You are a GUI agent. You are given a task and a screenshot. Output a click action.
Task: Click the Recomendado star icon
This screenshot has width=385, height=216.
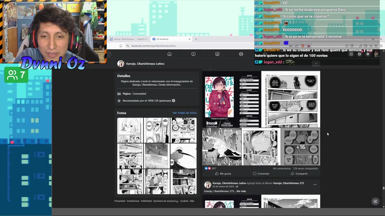pos(119,100)
